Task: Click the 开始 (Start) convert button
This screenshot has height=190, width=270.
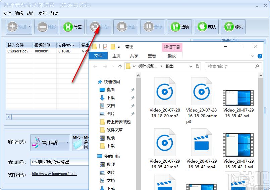Action: [x=99, y=27]
